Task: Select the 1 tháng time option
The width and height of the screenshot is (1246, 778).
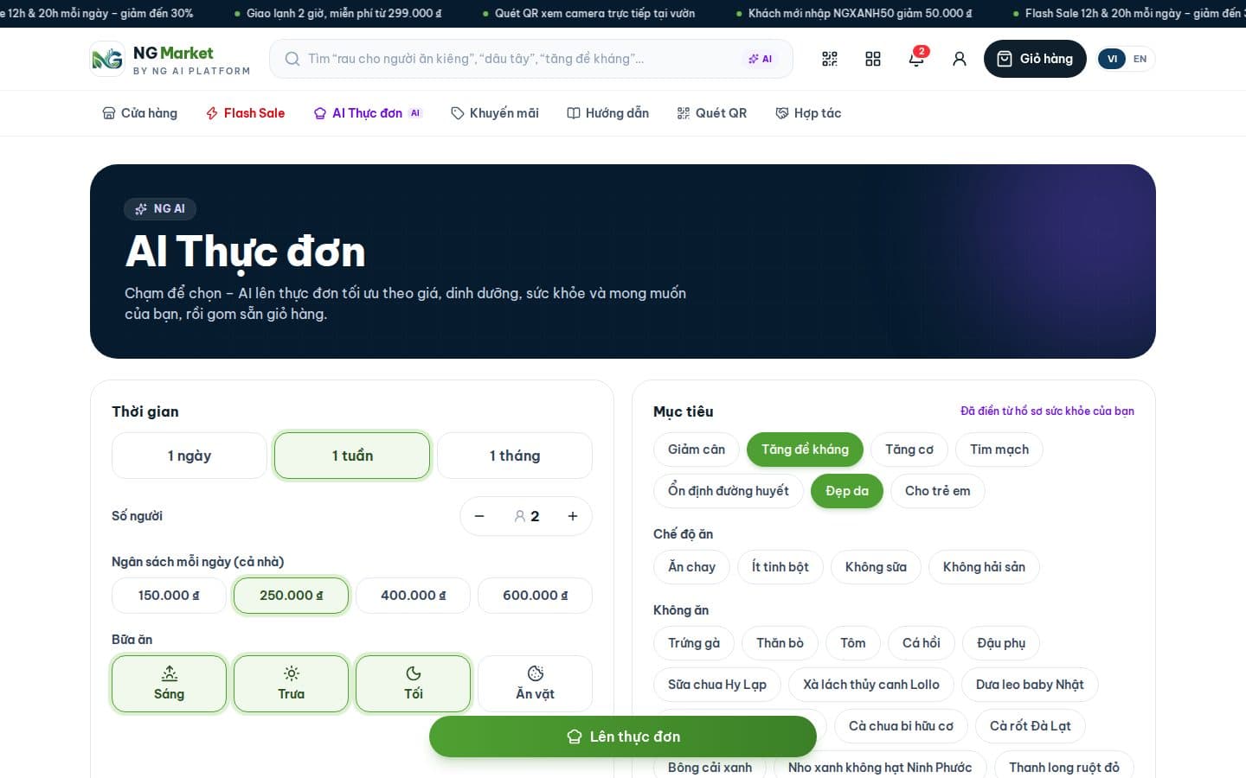Action: coord(515,456)
